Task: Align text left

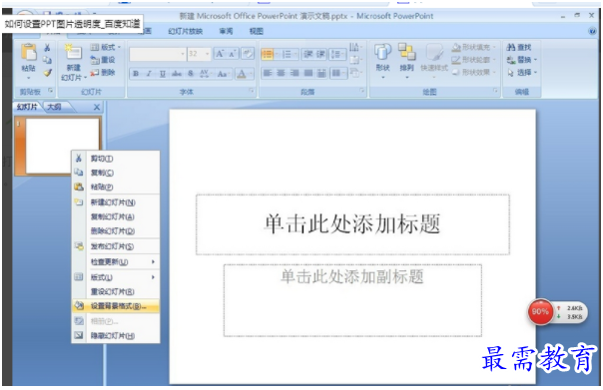Action: 268,73
